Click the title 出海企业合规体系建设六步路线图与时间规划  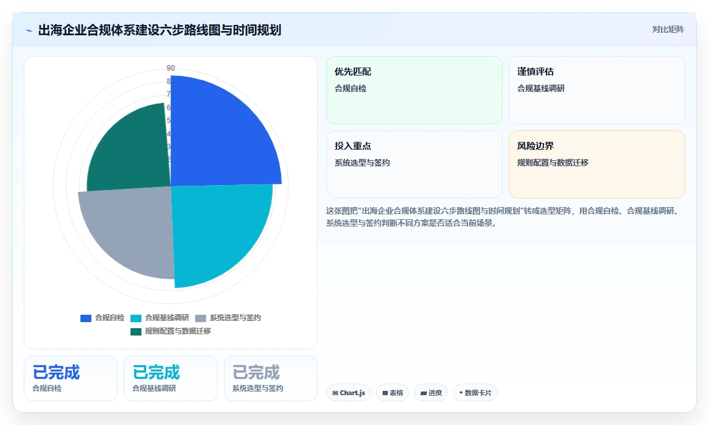159,30
